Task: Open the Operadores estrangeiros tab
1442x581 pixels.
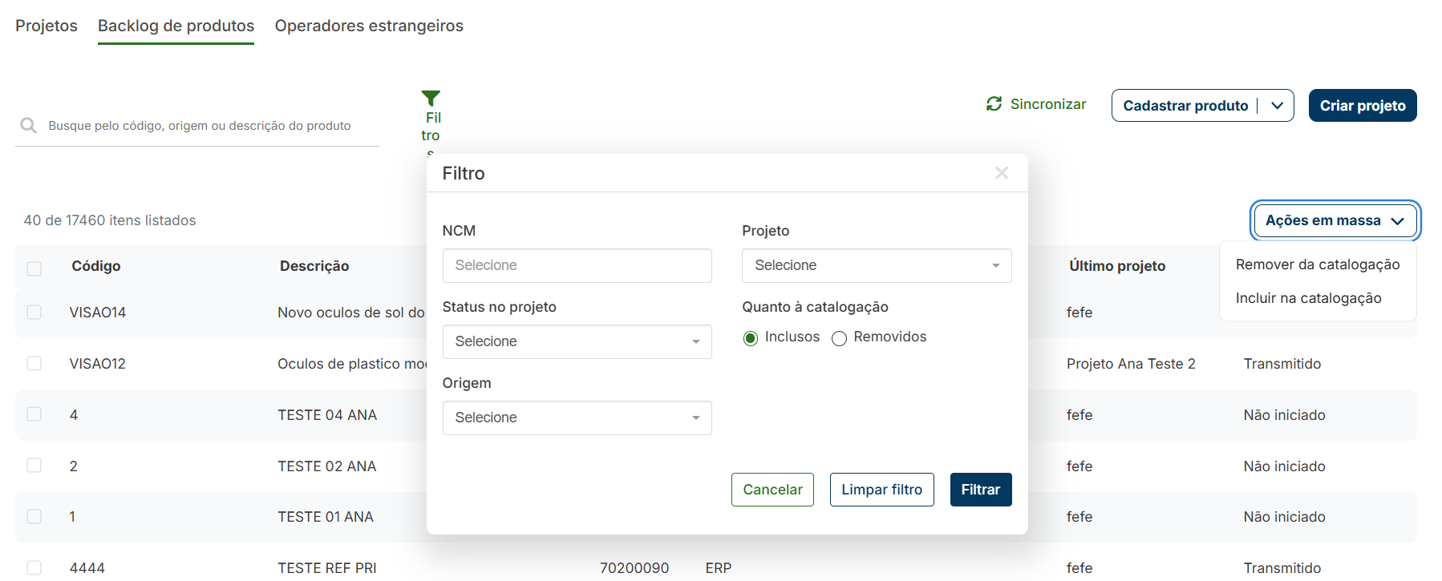Action: tap(369, 26)
